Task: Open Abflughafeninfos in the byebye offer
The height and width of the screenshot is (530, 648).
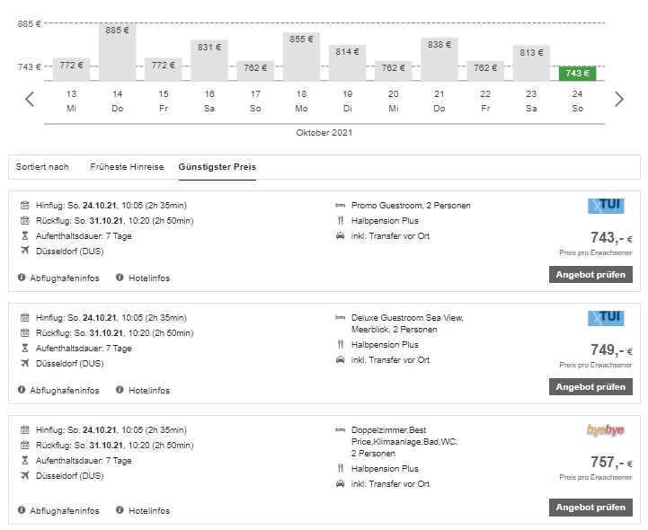Action: click(64, 511)
